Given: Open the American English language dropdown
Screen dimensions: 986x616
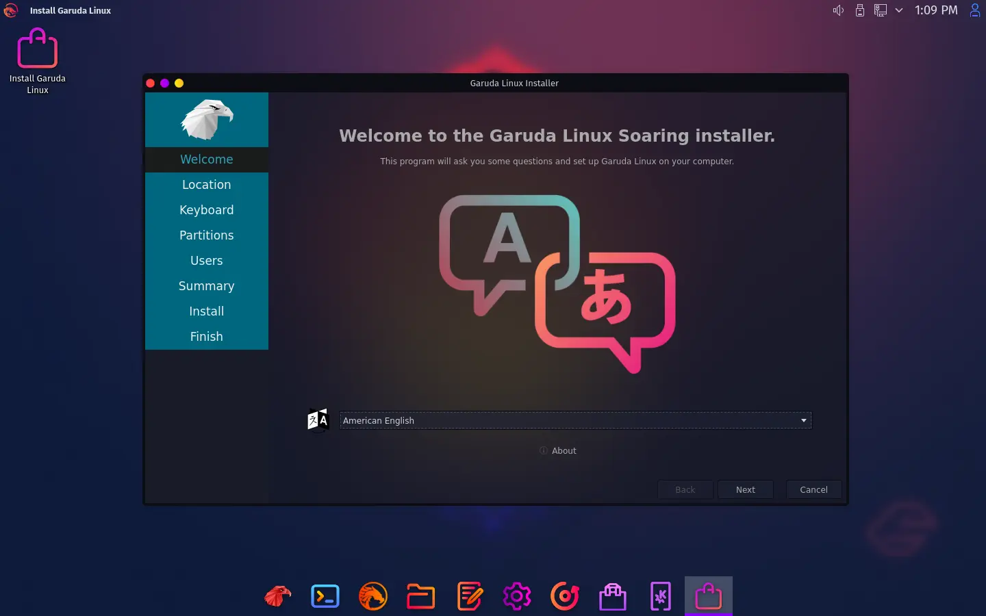Looking at the screenshot, I should tap(575, 420).
